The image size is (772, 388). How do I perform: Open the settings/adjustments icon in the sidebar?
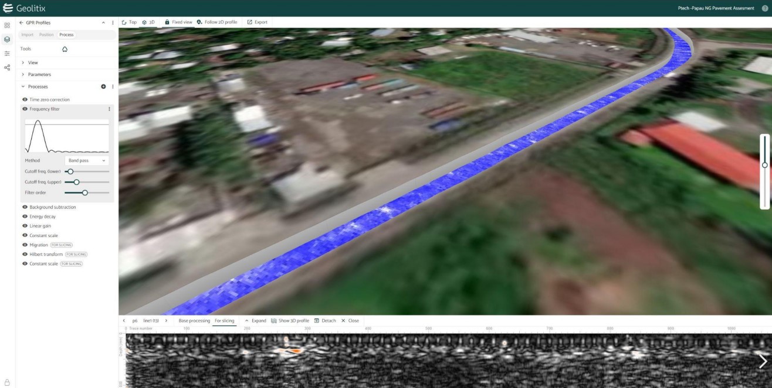click(x=7, y=52)
